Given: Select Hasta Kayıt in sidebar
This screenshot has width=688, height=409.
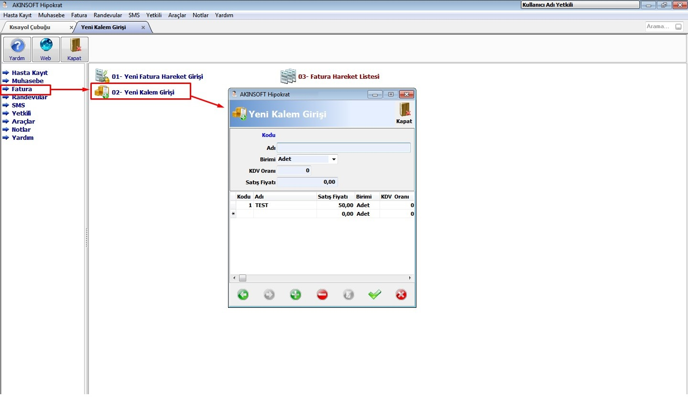Looking at the screenshot, I should pyautogui.click(x=30, y=73).
